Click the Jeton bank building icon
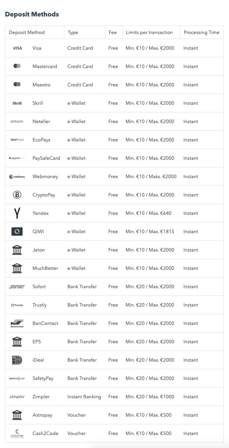 pos(17,250)
